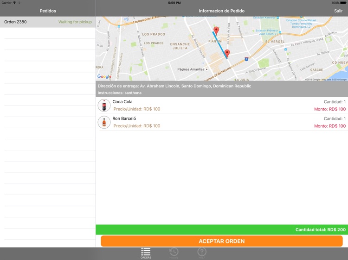Click Cantidad: 1 for Ron Barceló

335,118
